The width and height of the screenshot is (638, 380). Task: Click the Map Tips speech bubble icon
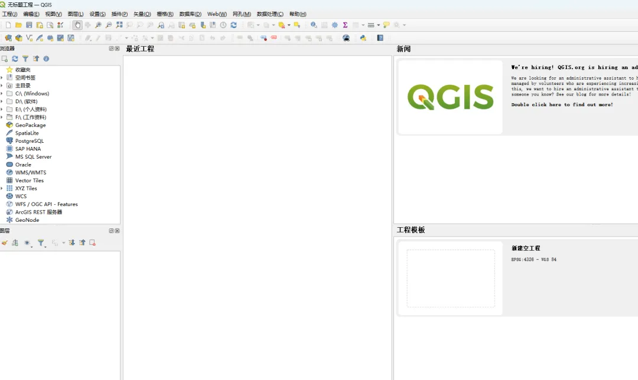click(x=386, y=25)
